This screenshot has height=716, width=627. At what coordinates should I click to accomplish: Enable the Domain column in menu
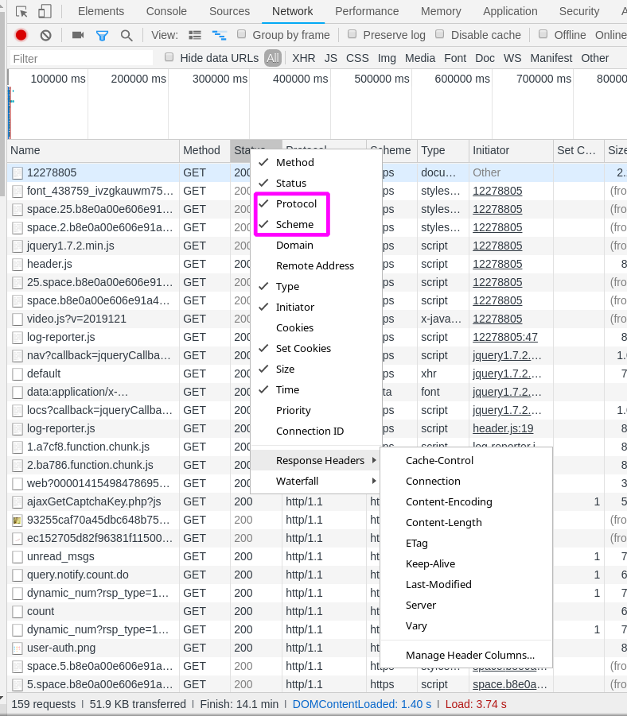point(316,246)
